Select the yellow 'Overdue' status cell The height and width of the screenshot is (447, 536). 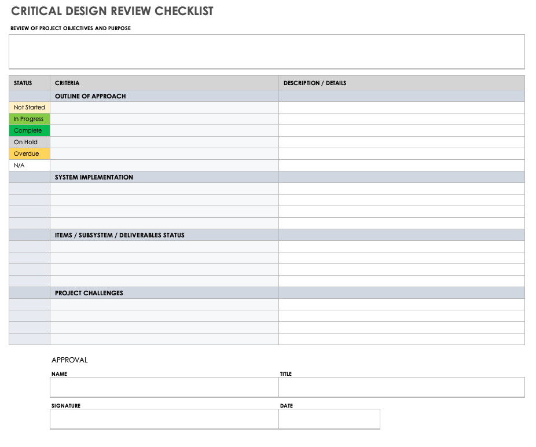pos(28,153)
